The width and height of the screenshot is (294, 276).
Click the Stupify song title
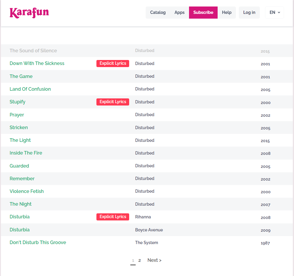[17, 102]
